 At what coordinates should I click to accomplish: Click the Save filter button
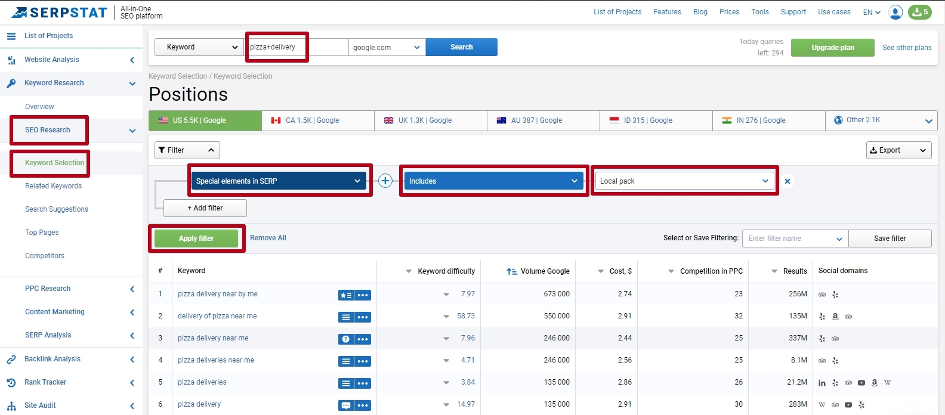890,239
